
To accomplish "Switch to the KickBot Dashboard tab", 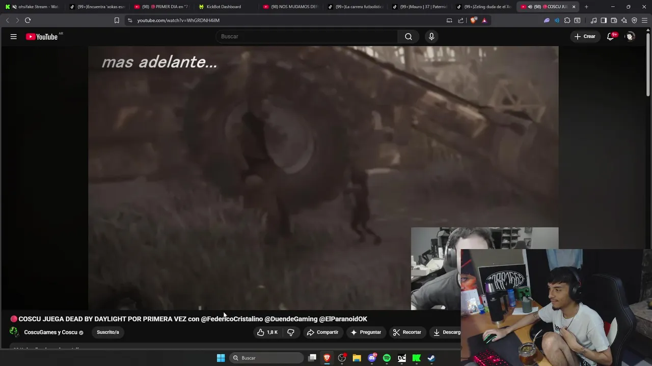I will (x=227, y=7).
